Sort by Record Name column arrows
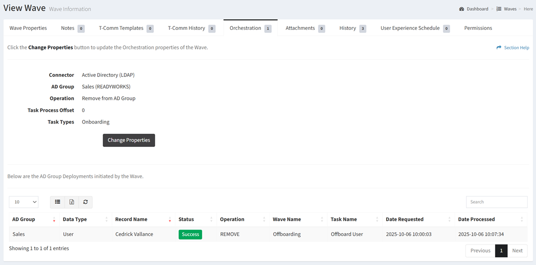The image size is (536, 265). (x=169, y=219)
